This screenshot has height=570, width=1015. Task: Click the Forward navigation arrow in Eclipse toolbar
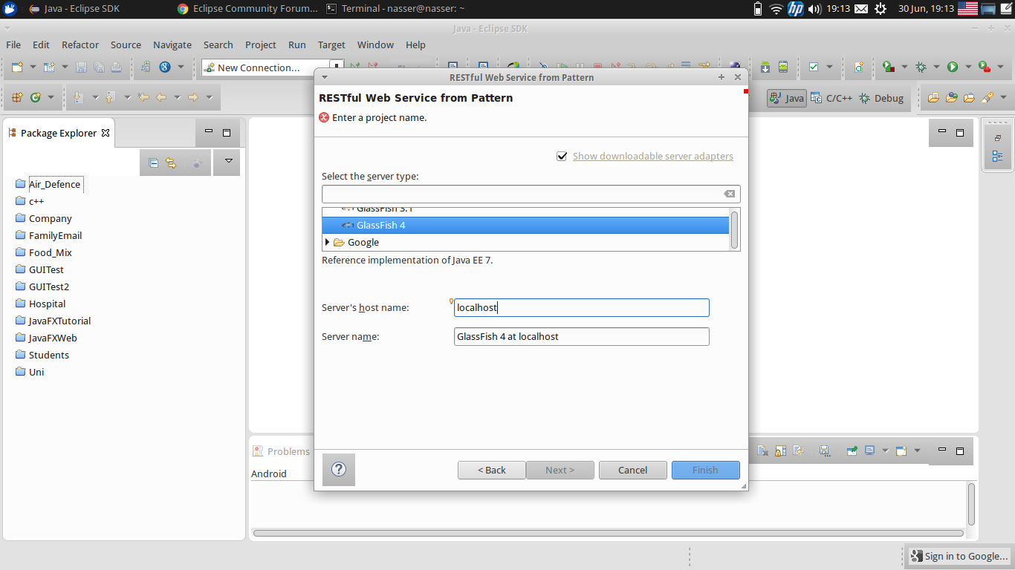point(192,97)
